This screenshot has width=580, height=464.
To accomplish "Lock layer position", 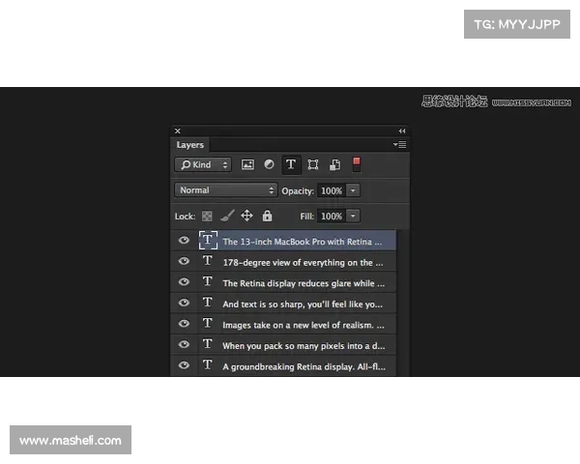I will click(246, 216).
